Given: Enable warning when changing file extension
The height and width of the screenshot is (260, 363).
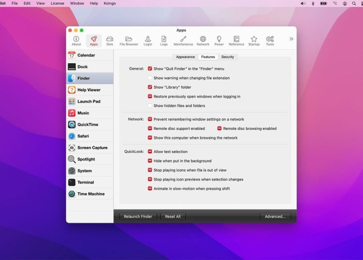Looking at the screenshot, I should tap(150, 78).
